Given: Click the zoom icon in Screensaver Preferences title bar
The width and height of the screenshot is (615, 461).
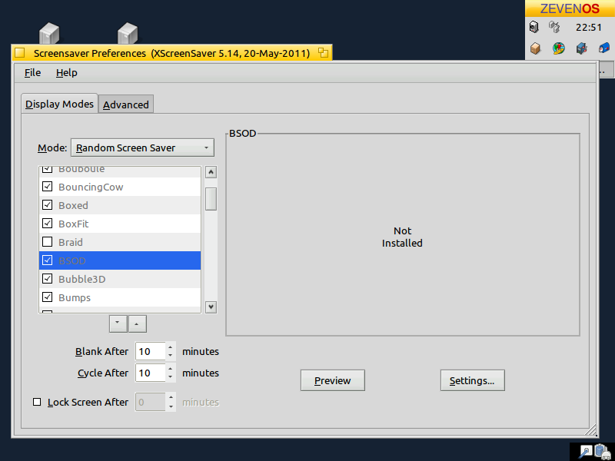Looking at the screenshot, I should click(323, 52).
